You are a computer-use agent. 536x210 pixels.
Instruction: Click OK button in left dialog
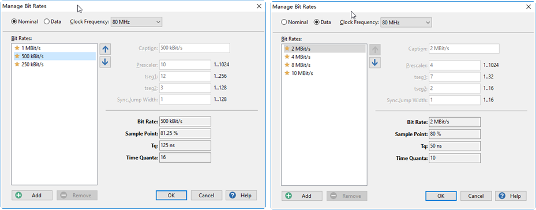click(171, 196)
